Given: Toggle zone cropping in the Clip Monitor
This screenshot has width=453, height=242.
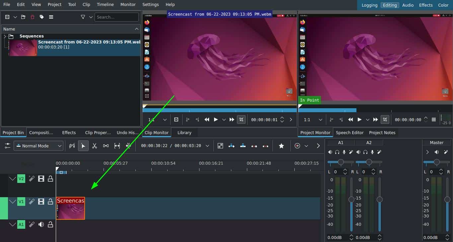Looking at the screenshot, I should coord(241,120).
